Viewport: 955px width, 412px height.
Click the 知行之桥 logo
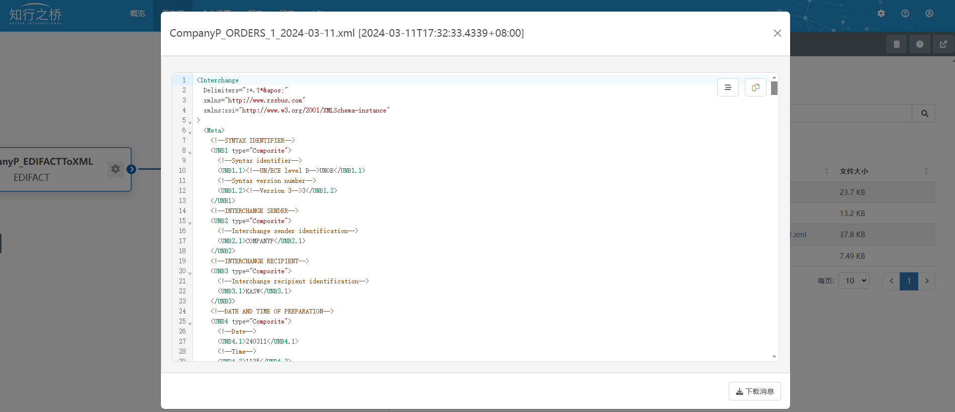pos(35,15)
